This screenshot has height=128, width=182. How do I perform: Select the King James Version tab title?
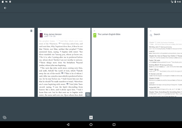53,34
